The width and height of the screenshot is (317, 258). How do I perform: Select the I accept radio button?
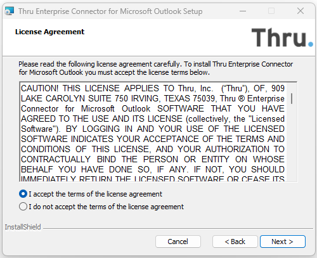(23, 194)
